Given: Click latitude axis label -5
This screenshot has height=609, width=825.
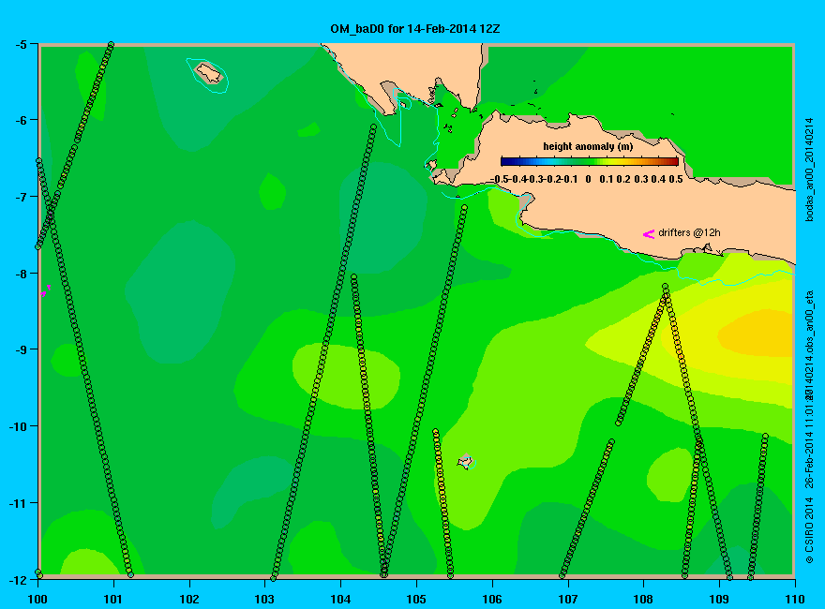Looking at the screenshot, I should (21, 45).
